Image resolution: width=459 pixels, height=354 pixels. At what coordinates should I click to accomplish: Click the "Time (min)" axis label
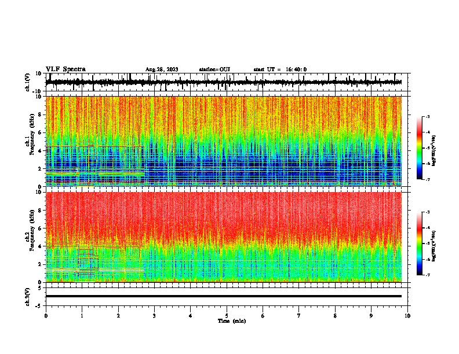pos(232,321)
